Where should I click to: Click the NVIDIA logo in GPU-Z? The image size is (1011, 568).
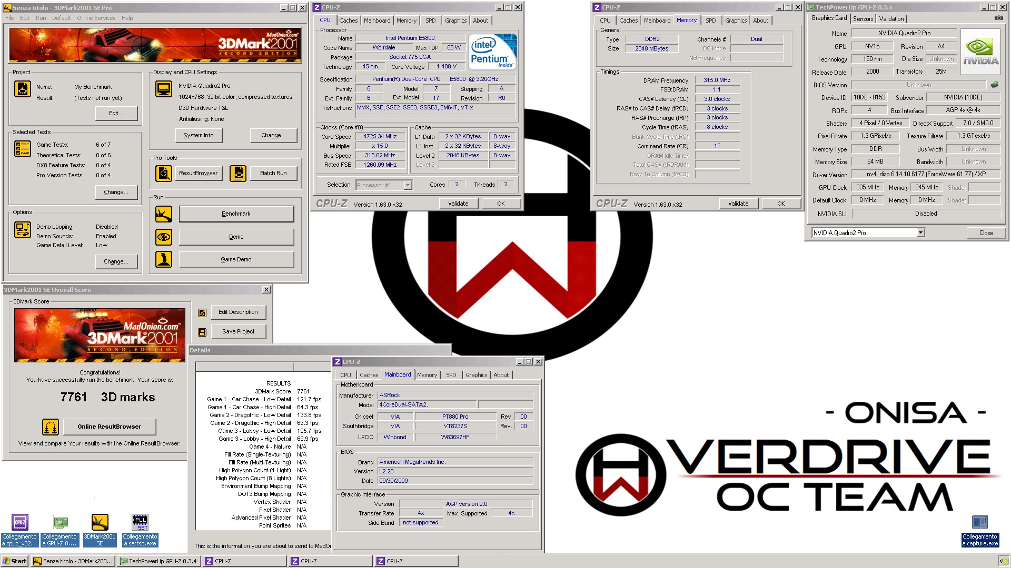[980, 52]
